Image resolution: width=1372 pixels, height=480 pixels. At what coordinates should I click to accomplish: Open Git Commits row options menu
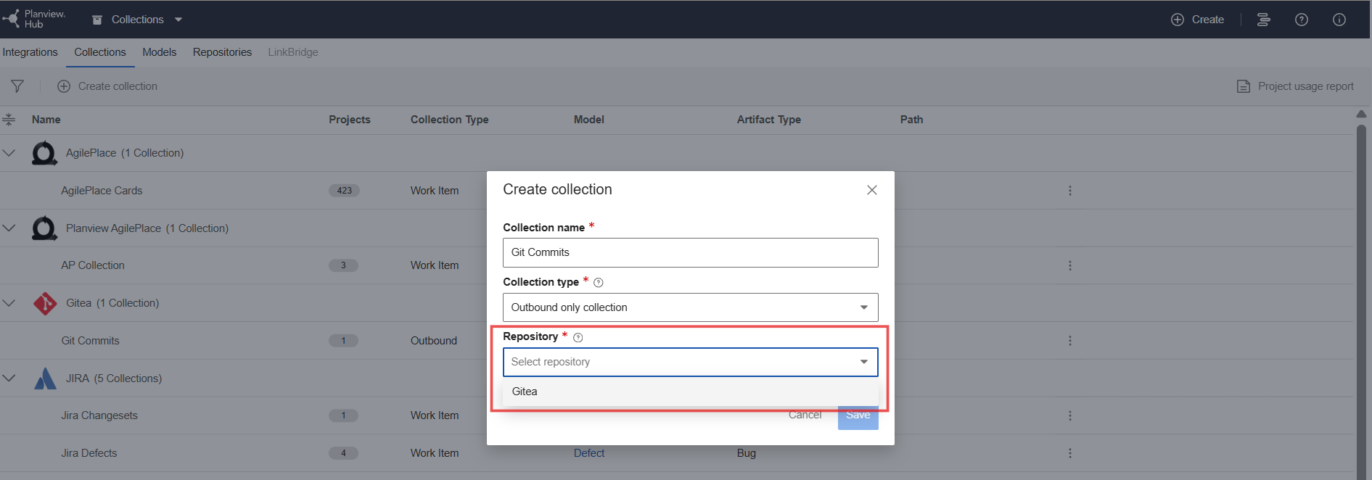click(x=1069, y=341)
